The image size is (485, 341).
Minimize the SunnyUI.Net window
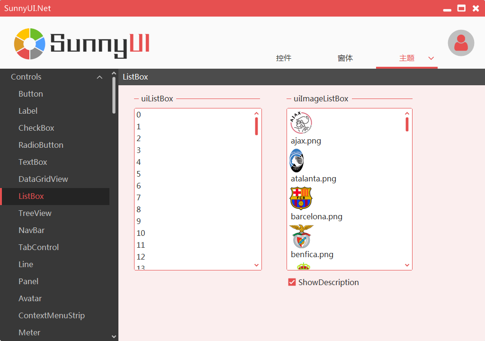(447, 9)
